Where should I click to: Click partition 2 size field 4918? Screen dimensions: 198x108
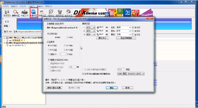(x=102, y=31)
